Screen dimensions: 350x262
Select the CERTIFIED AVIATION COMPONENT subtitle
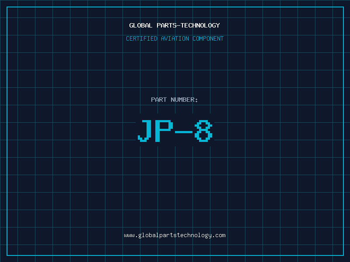pyautogui.click(x=175, y=38)
